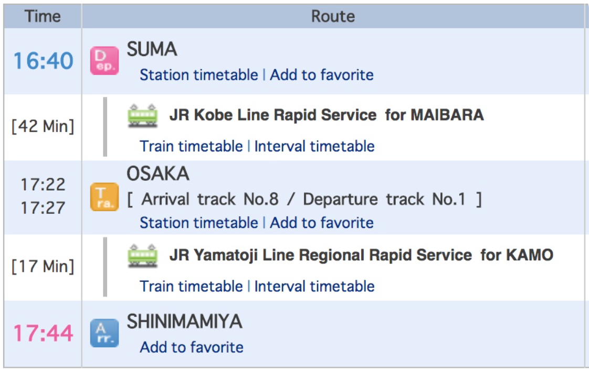
Task: Click the JR Kobe Line train icon
Action: 143,115
